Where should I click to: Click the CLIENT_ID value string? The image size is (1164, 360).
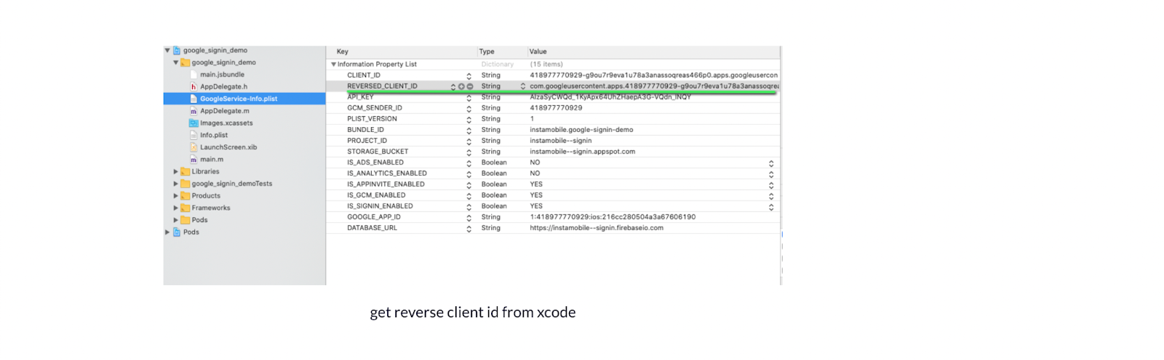(653, 75)
